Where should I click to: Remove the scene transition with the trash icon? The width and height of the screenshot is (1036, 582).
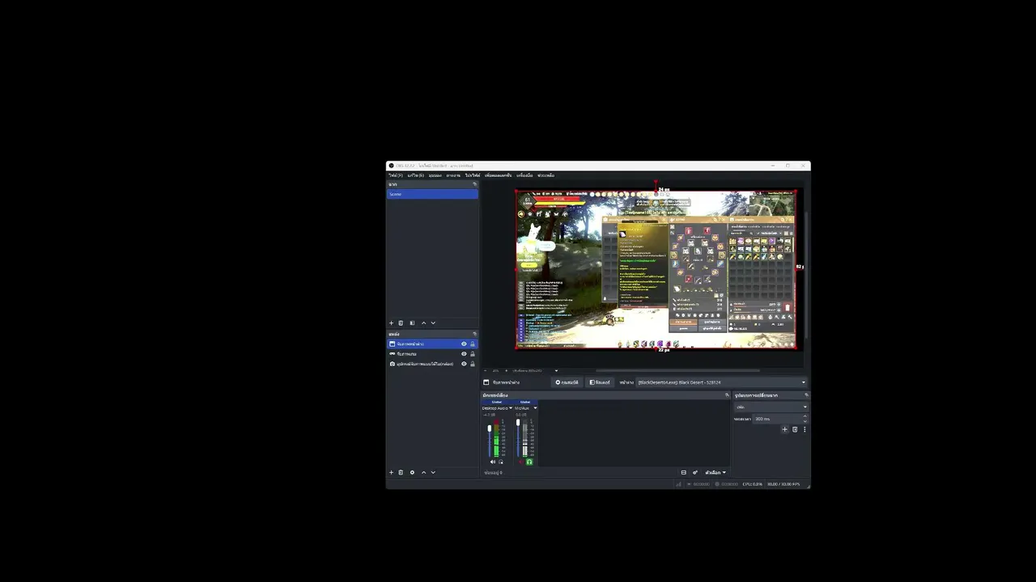coord(795,429)
